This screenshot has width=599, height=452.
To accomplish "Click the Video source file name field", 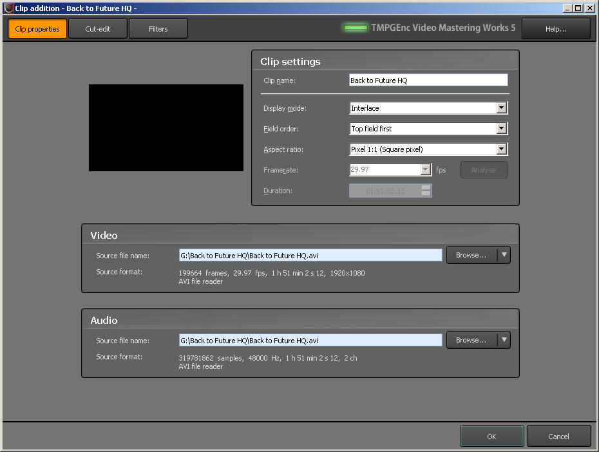I will coord(310,256).
